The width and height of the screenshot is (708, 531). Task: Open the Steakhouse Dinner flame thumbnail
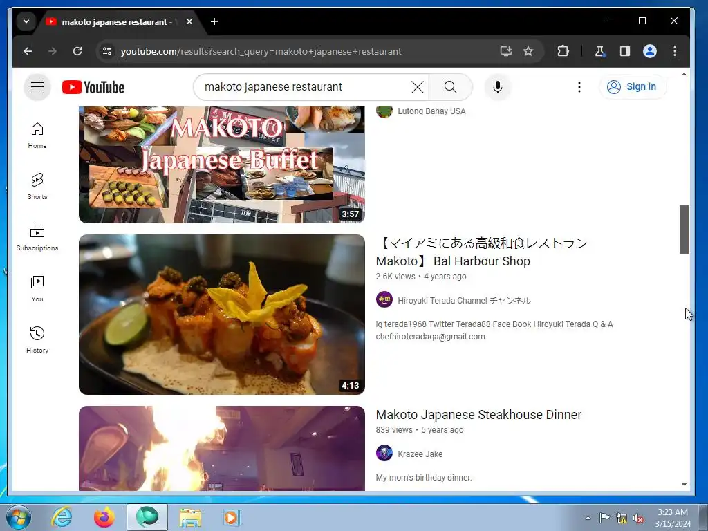(222, 448)
